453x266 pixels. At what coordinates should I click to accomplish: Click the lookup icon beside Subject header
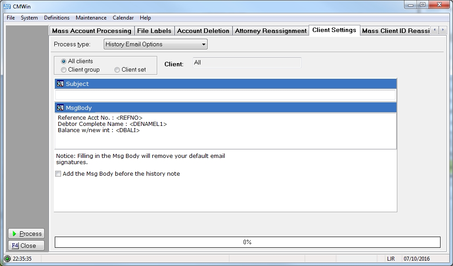pyautogui.click(x=60, y=84)
